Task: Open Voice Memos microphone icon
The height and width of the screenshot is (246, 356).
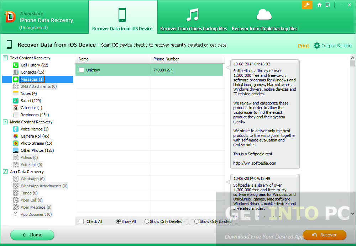Action: point(16,129)
